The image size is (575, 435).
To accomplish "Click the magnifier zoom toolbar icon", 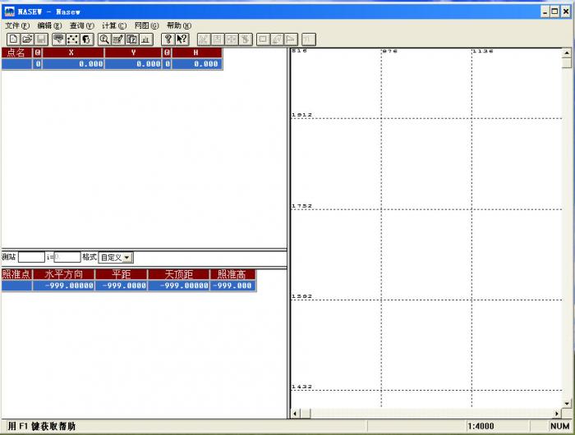I will tap(104, 39).
